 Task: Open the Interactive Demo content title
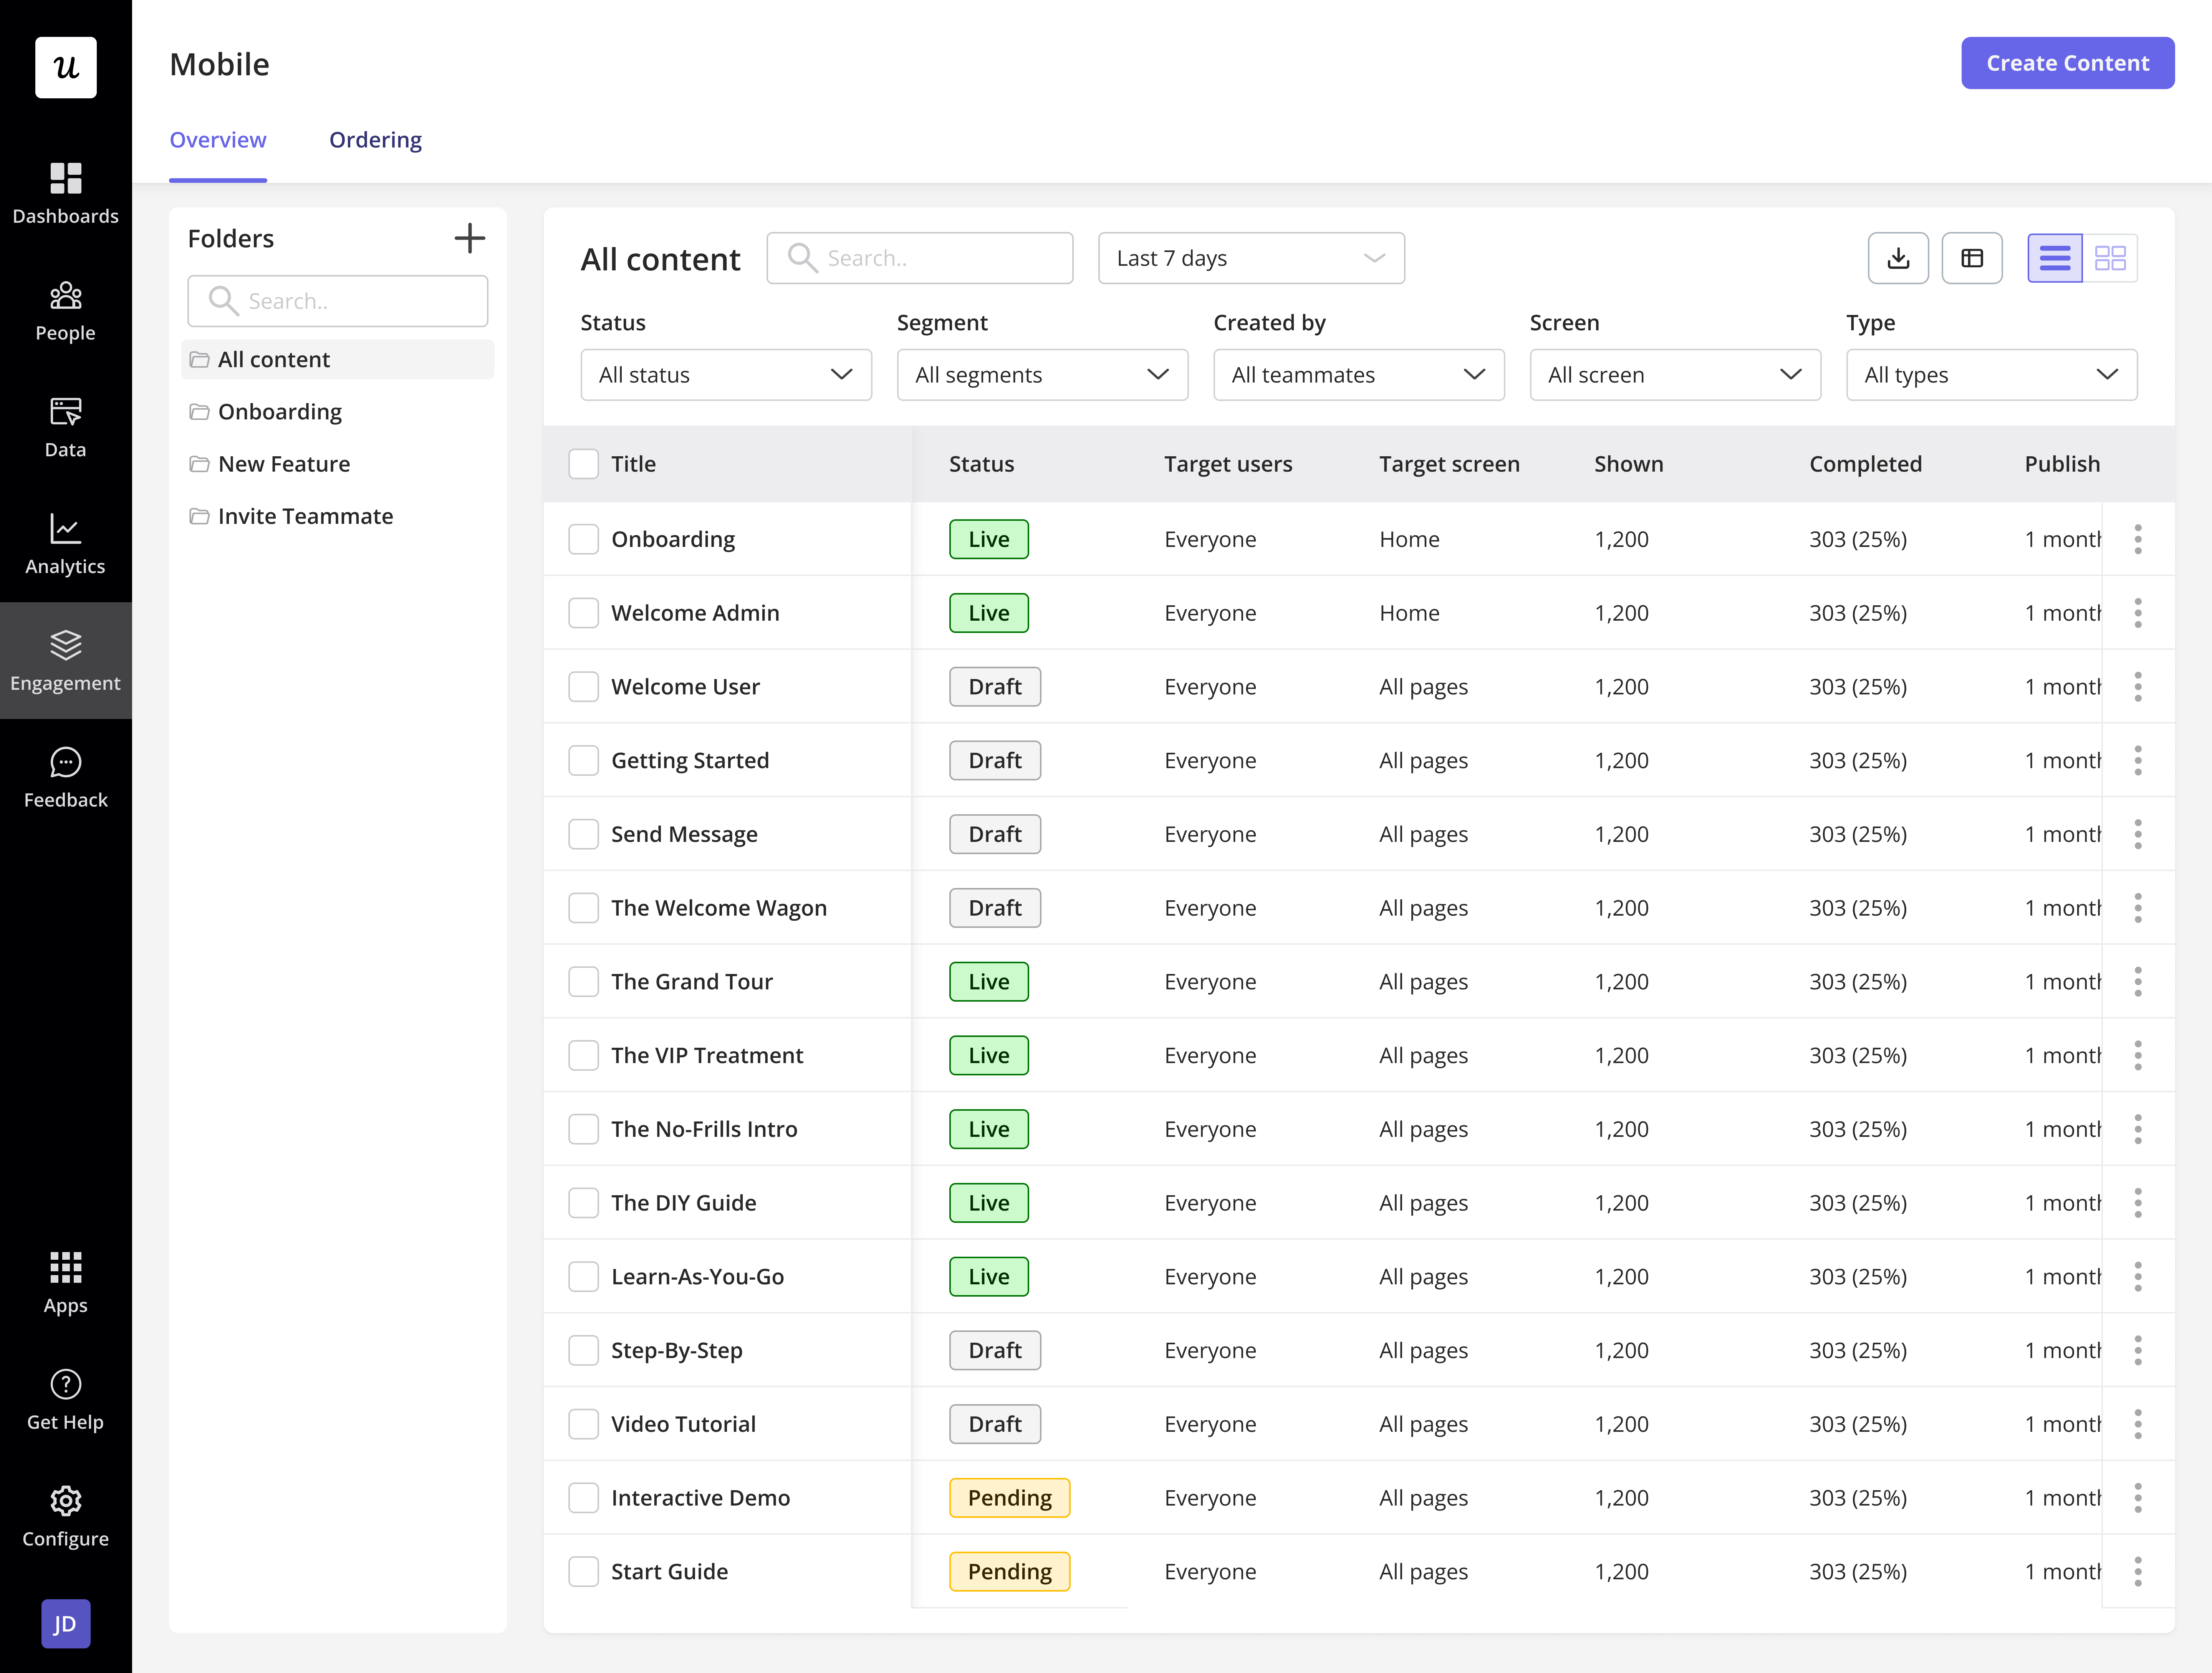click(700, 1498)
